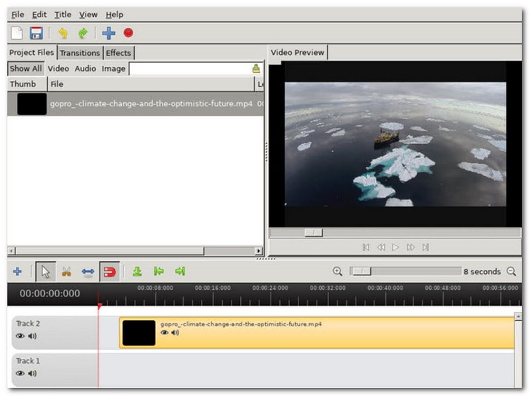This screenshot has width=530, height=396.
Task: Open the Title menu
Action: tap(63, 15)
